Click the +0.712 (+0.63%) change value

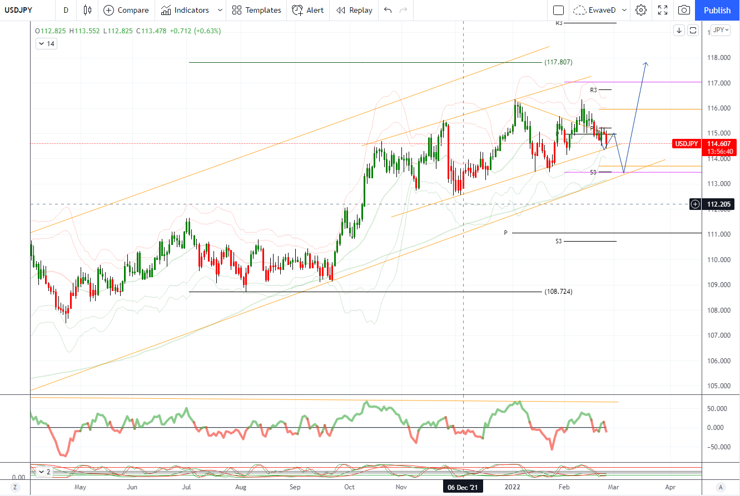click(195, 31)
